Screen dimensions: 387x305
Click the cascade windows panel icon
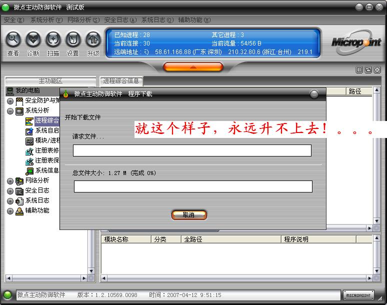coord(368,70)
